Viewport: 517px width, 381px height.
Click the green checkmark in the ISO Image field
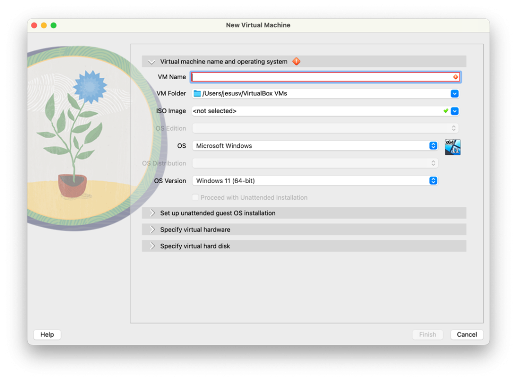pyautogui.click(x=446, y=111)
